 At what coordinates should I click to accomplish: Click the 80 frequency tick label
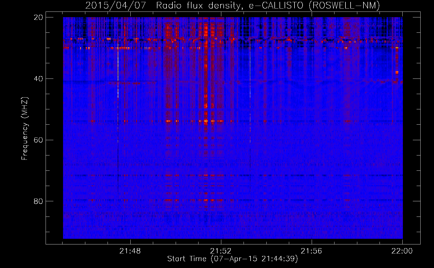coord(38,201)
